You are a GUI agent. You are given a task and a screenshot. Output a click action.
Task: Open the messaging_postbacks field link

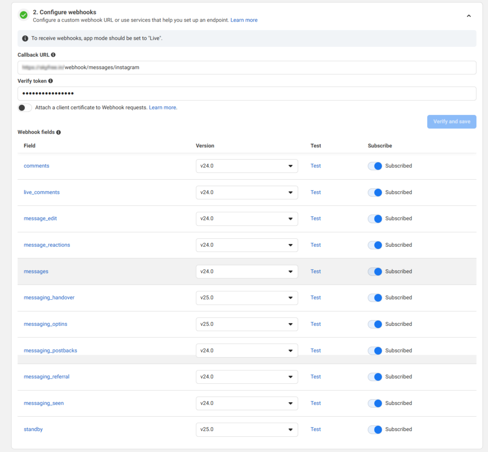pyautogui.click(x=50, y=351)
